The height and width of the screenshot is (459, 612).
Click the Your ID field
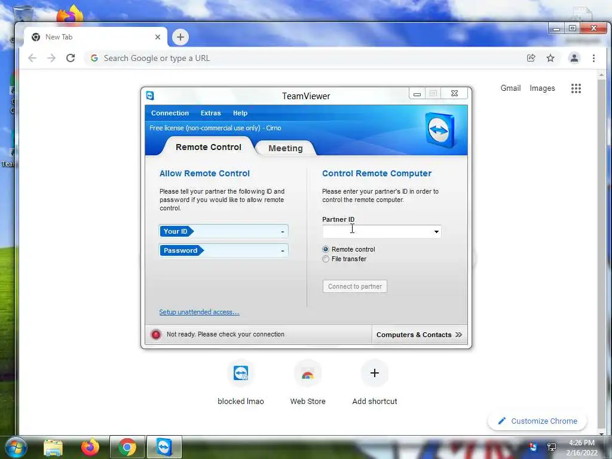point(224,231)
